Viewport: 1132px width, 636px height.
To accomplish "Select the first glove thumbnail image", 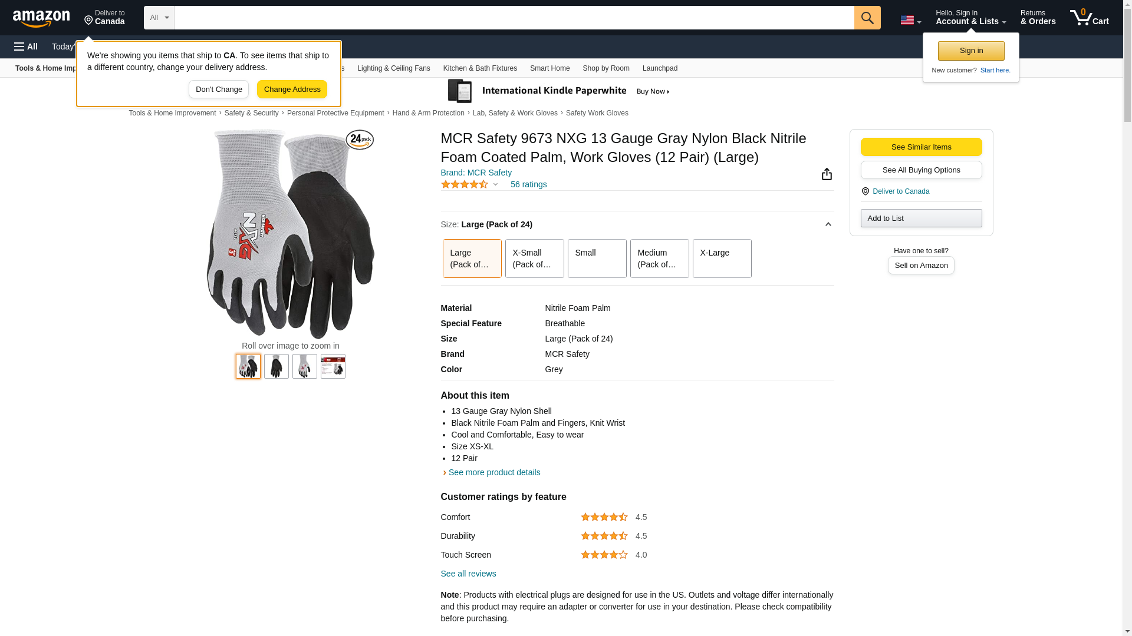I will [248, 366].
